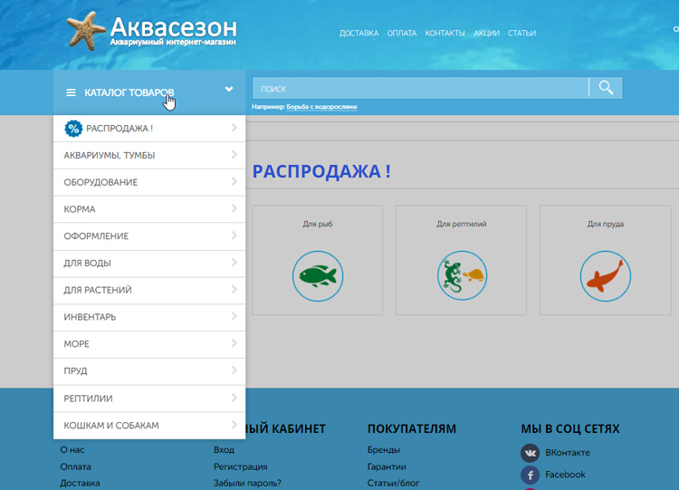Collapse the Каталог товаров dropdown
Image resolution: width=679 pixels, height=490 pixels.
tap(229, 90)
